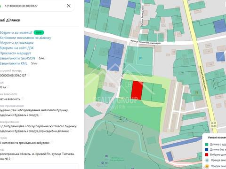Click 'Умовні позначення' legend heading
The width and height of the screenshot is (226, 169).
pos(217,138)
